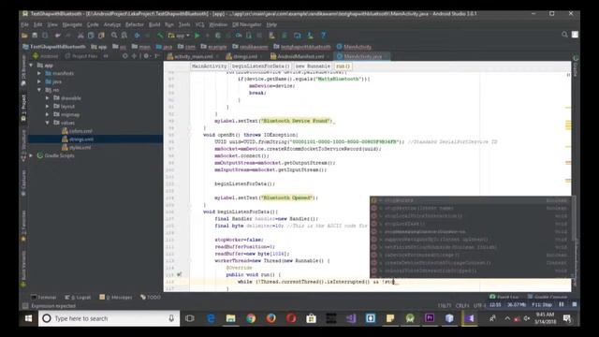Click the Paste toolbar icon
599x337 pixels.
point(101,36)
